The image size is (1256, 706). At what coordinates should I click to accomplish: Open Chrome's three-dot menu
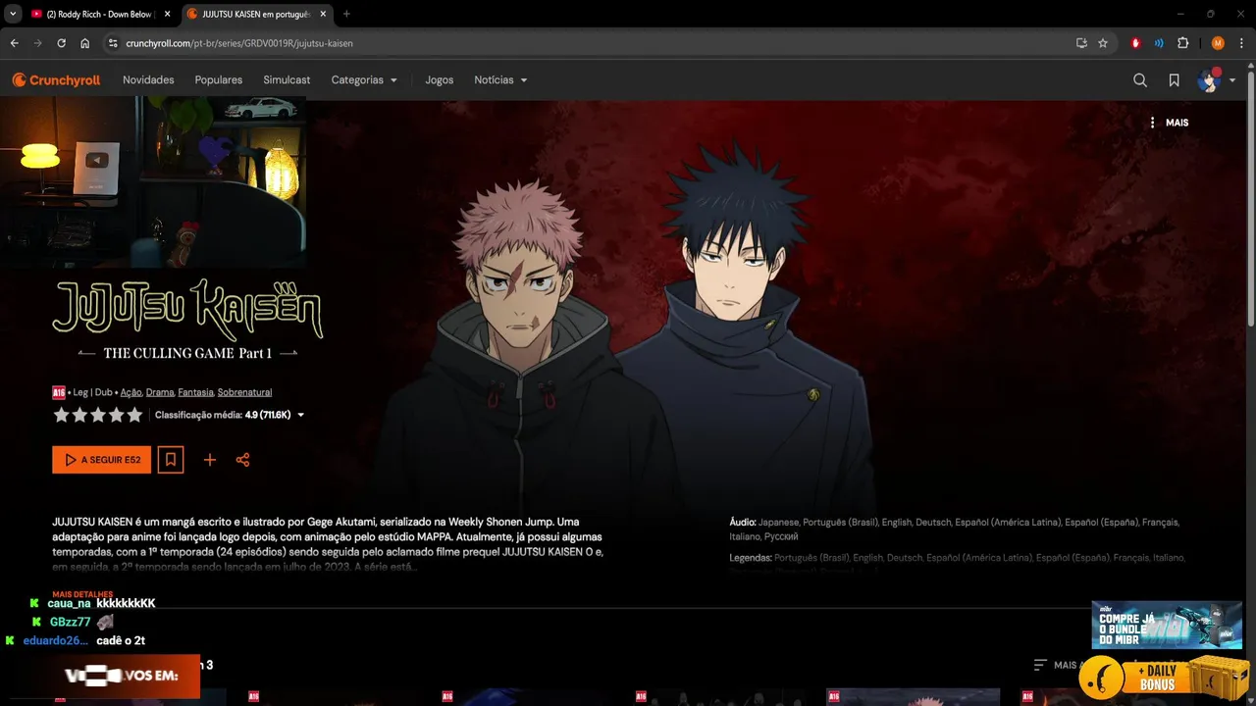(1240, 43)
